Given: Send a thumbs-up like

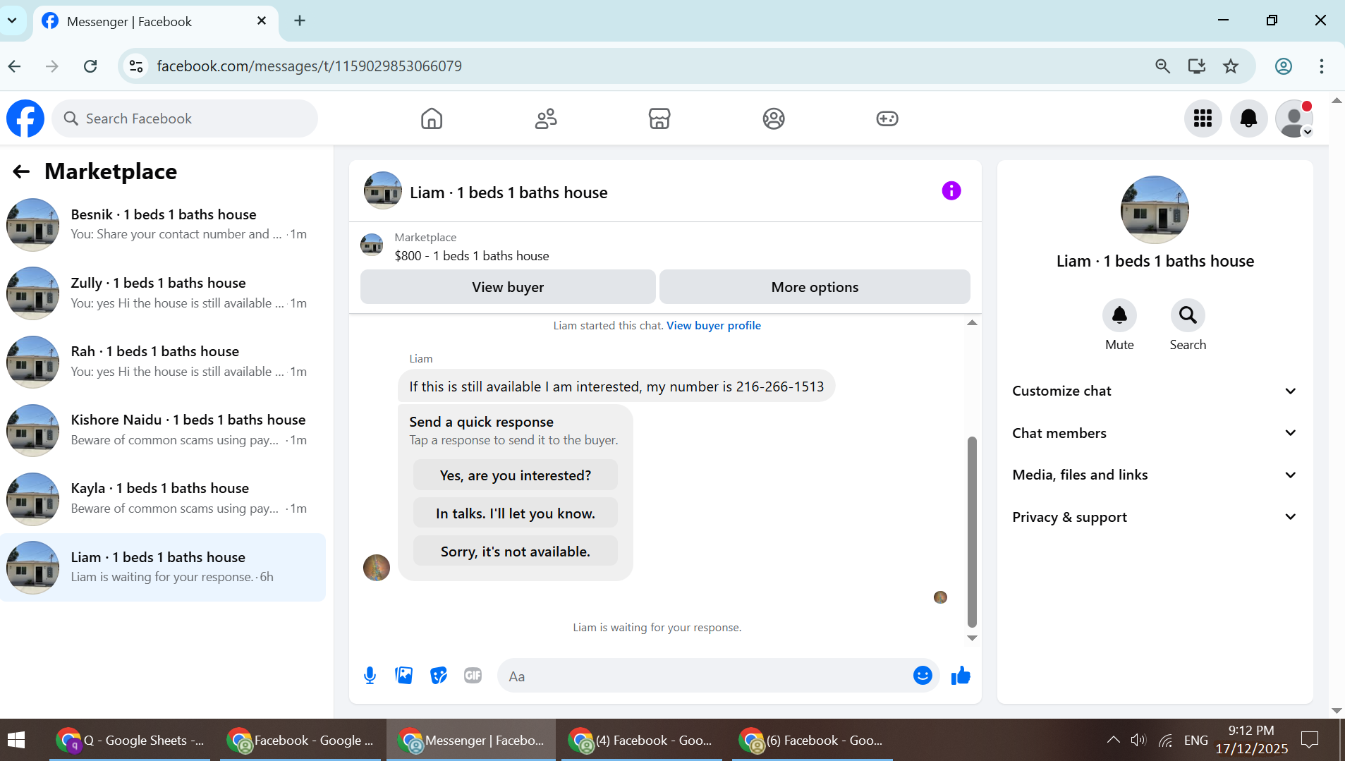Looking at the screenshot, I should (x=961, y=676).
